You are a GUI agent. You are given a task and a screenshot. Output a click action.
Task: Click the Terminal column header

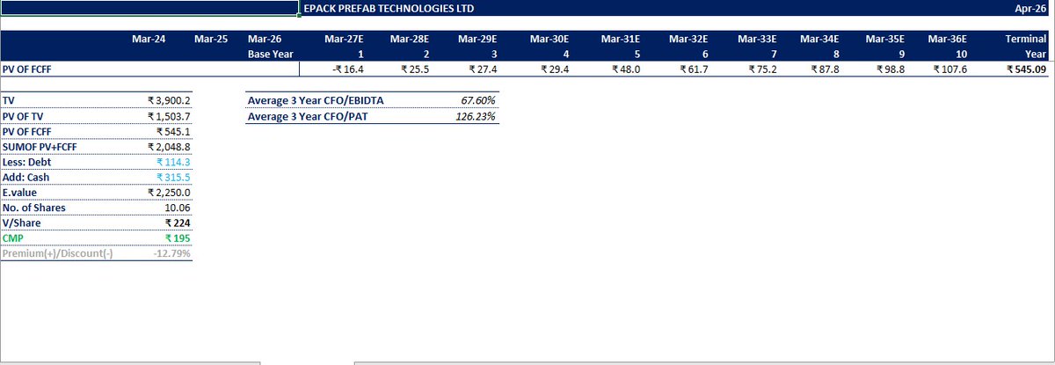pyautogui.click(x=1026, y=40)
